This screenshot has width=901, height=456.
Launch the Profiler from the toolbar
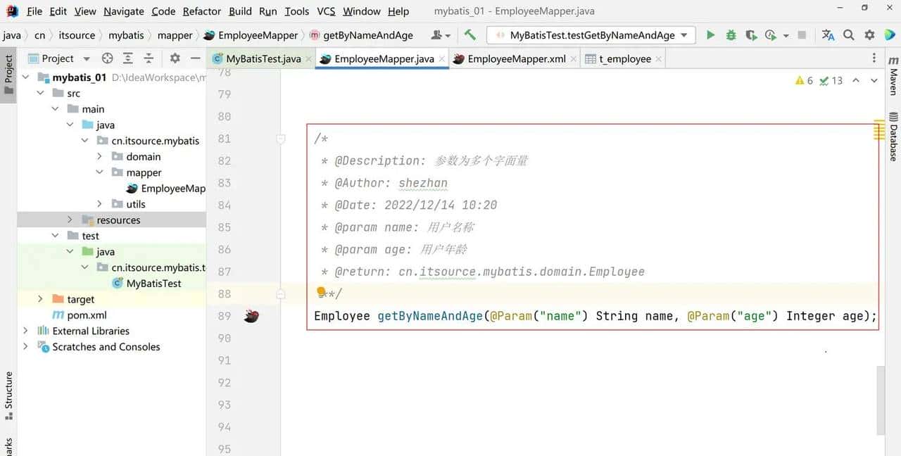[769, 34]
